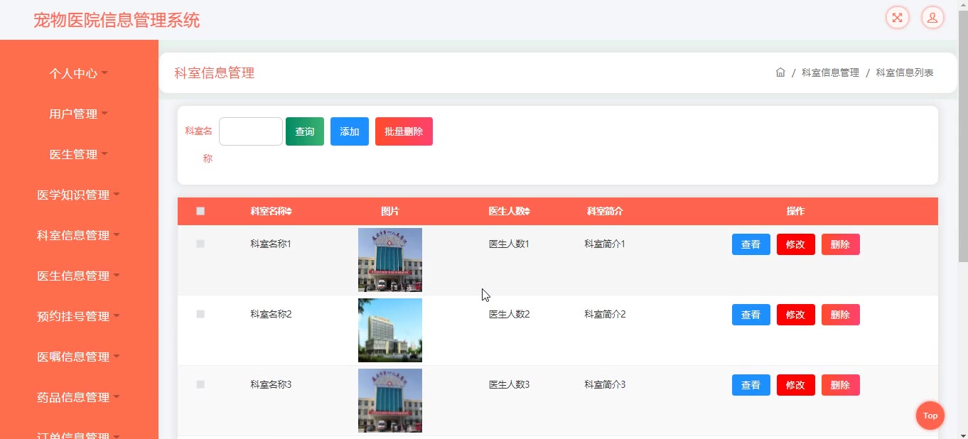Image resolution: width=968 pixels, height=439 pixels.
Task: Expand the 医生管理 sidebar menu
Action: tap(78, 154)
